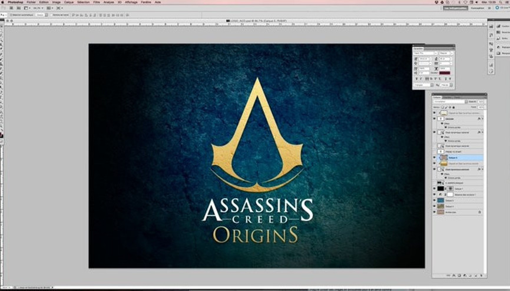Toggle all caps in Character panel
Image resolution: width=510 pixels, height=291 pixels.
(427, 79)
